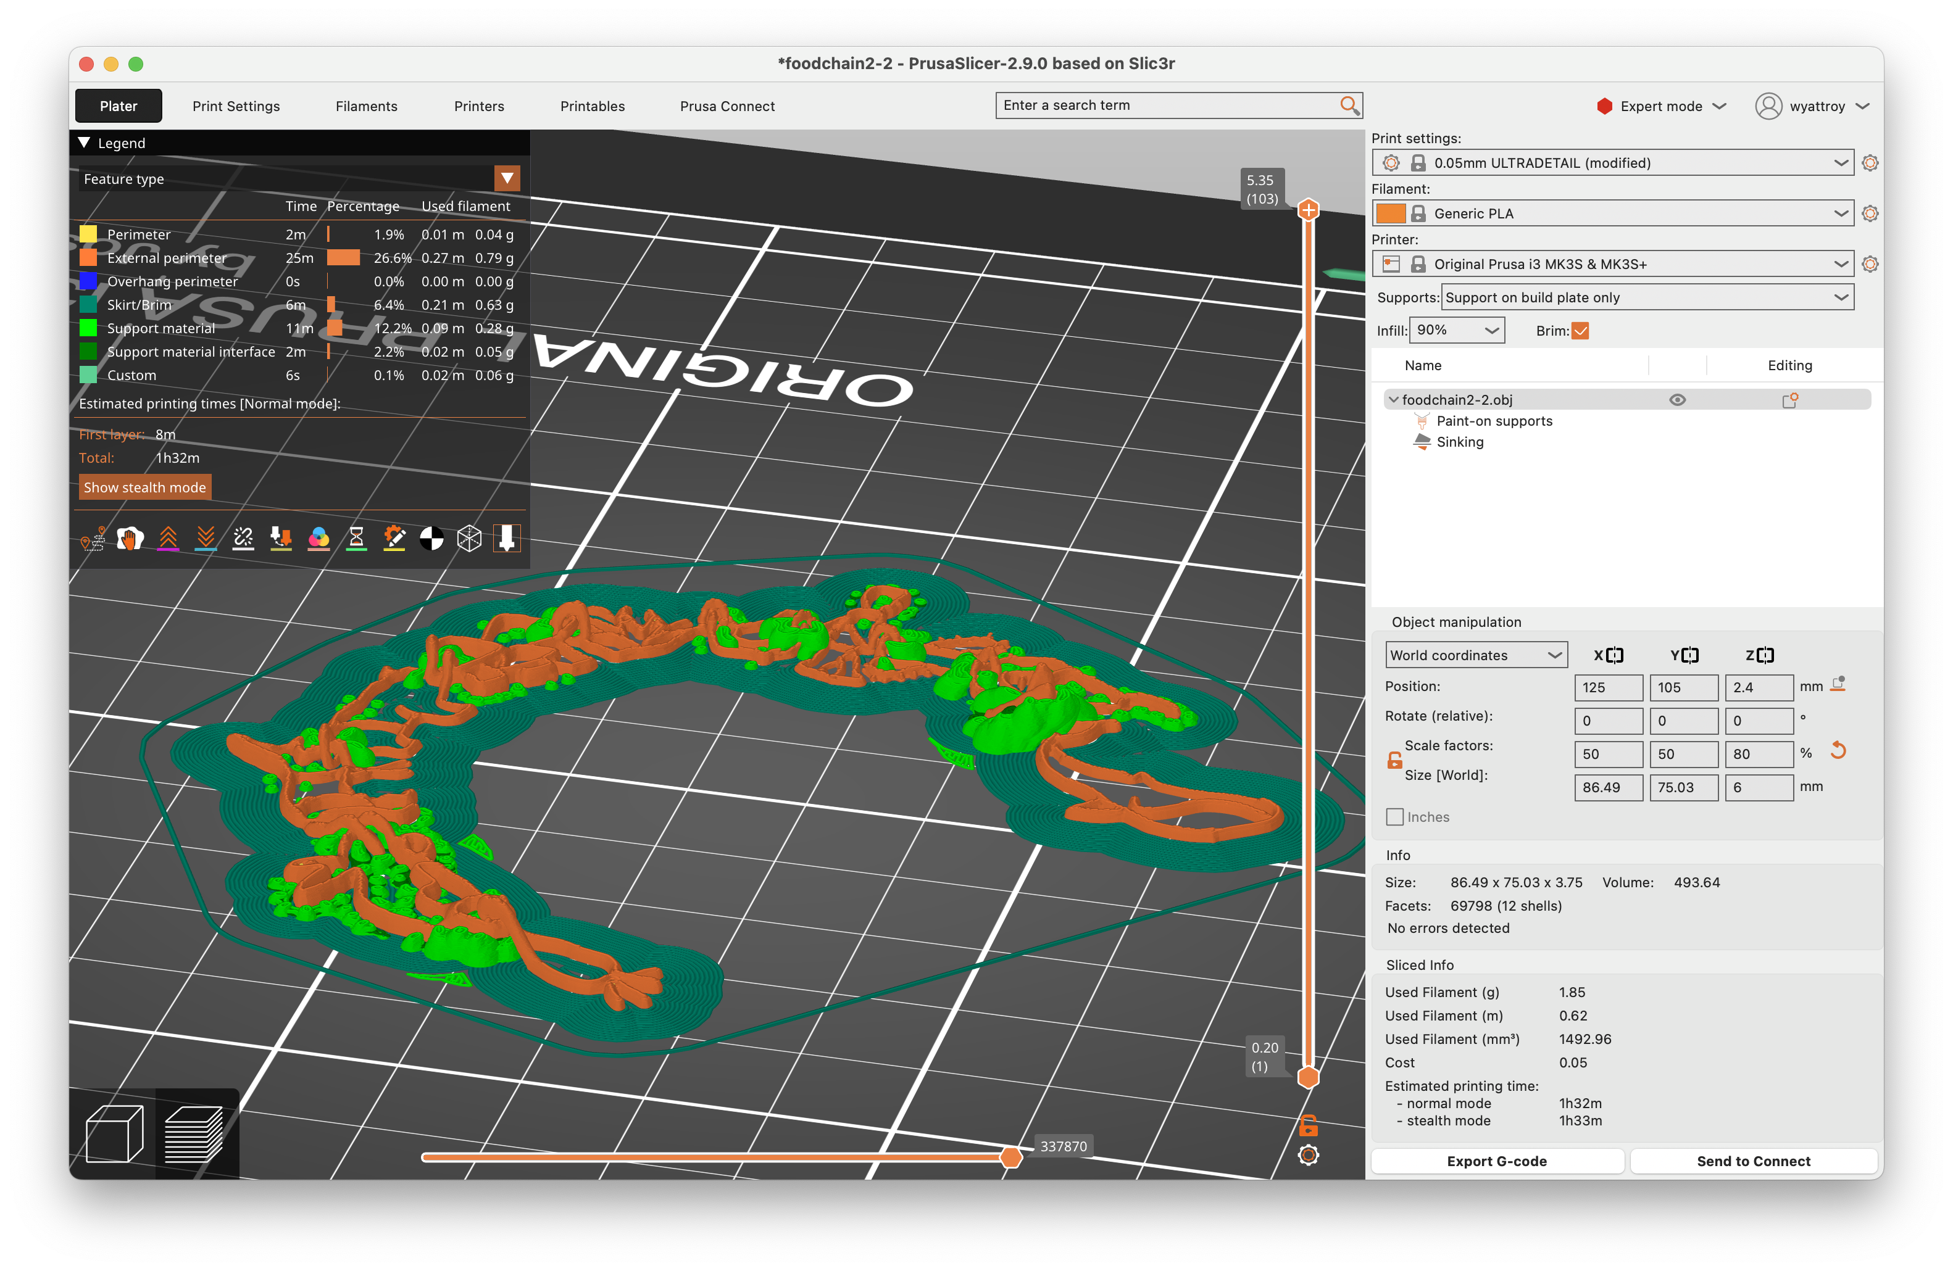The image size is (1953, 1271).
Task: Switch to Print Settings tab
Action: (x=236, y=106)
